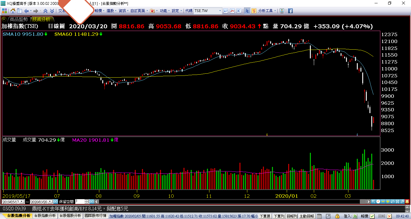
Task: Click the red trend line chart icon
Action: click(232, 11)
